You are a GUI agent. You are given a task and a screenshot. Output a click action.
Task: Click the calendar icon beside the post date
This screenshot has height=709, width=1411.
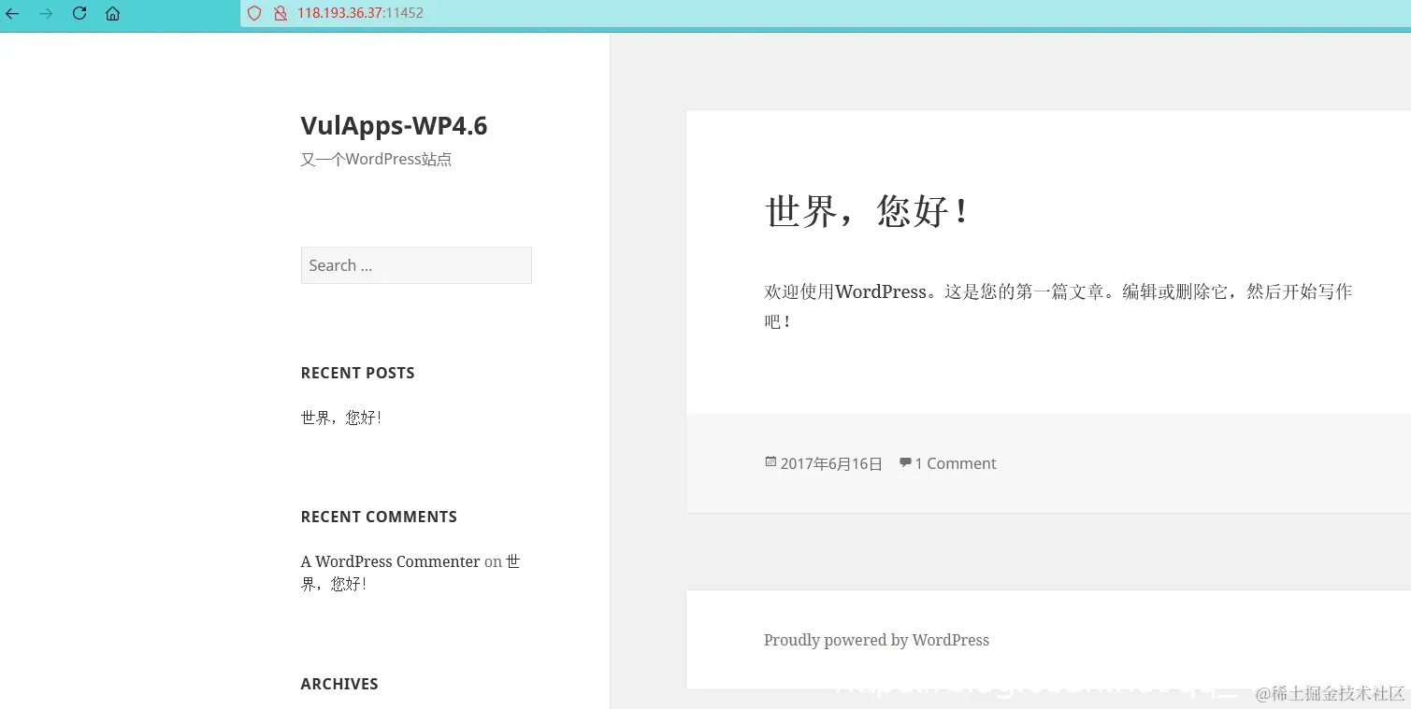pos(770,462)
